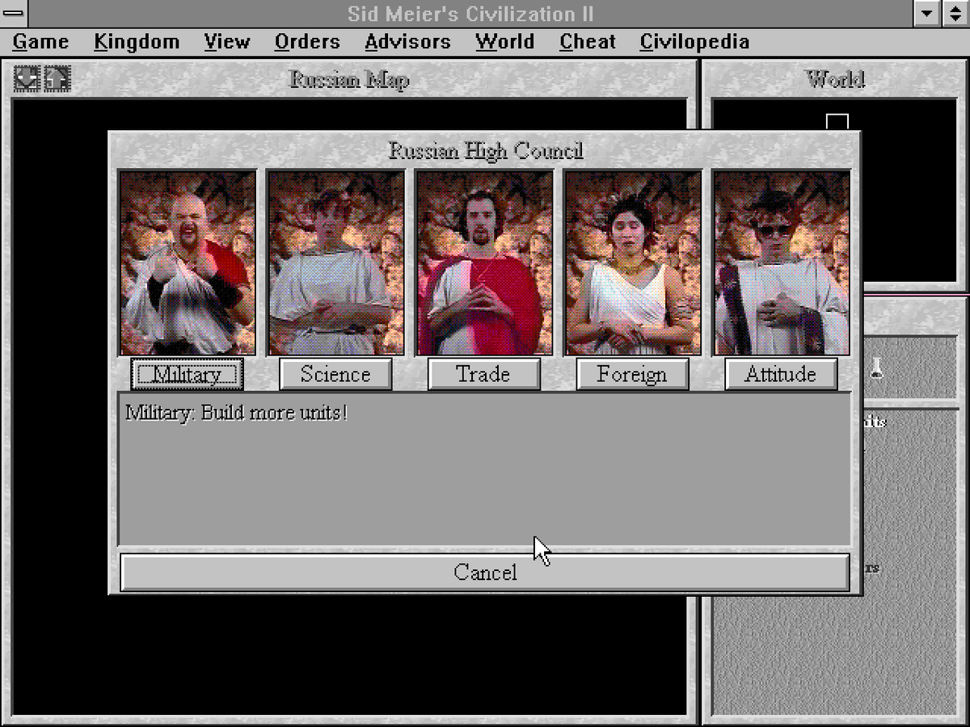Click the Russian High Council title
The image size is (970, 727).
click(x=486, y=151)
